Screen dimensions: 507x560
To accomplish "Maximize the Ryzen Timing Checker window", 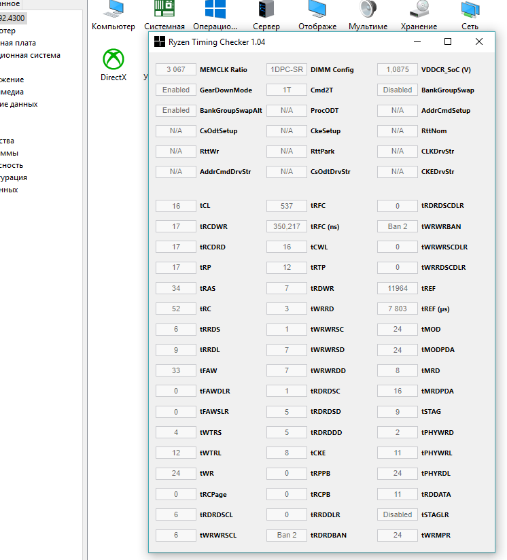I will pyautogui.click(x=448, y=41).
